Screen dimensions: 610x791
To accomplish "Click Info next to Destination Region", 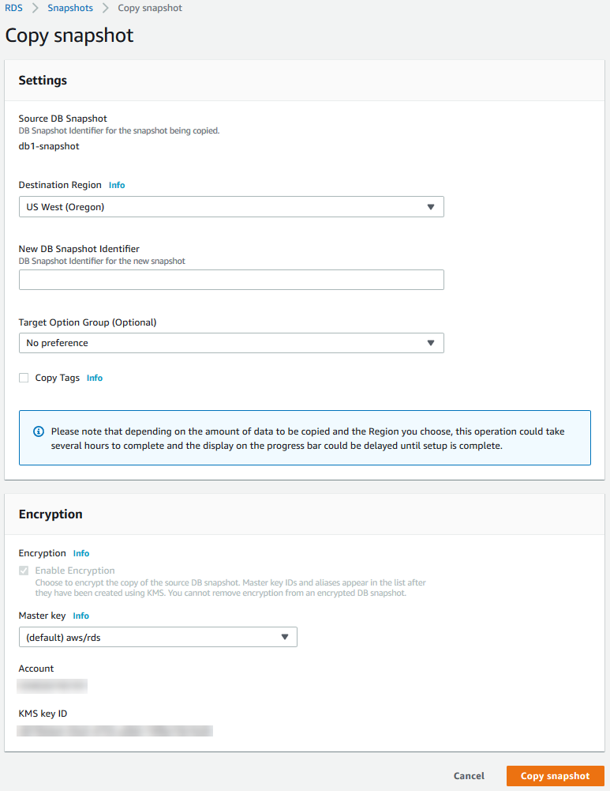I will pyautogui.click(x=116, y=185).
